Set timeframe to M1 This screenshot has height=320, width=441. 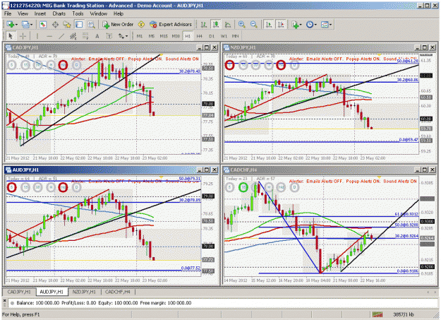click(140, 36)
